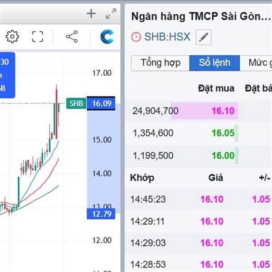Click the Khớp column header

tap(142, 178)
